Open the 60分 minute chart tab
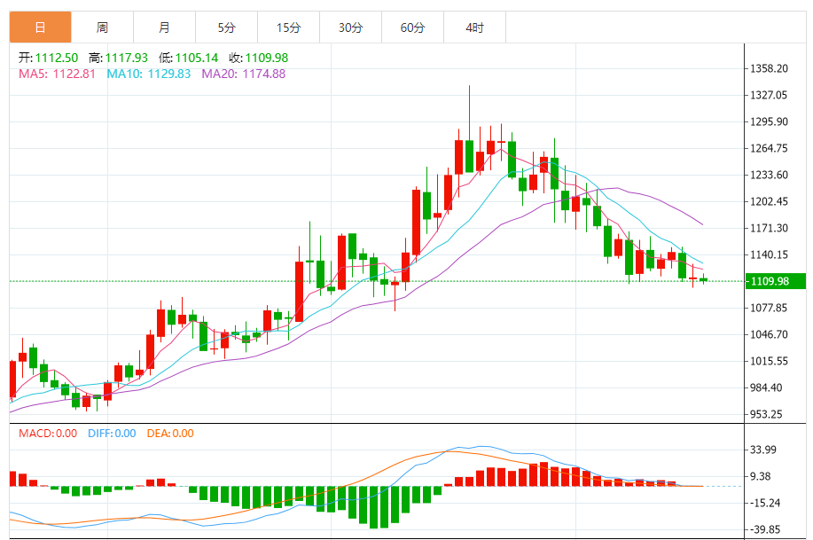The width and height of the screenshot is (813, 540). tap(413, 27)
